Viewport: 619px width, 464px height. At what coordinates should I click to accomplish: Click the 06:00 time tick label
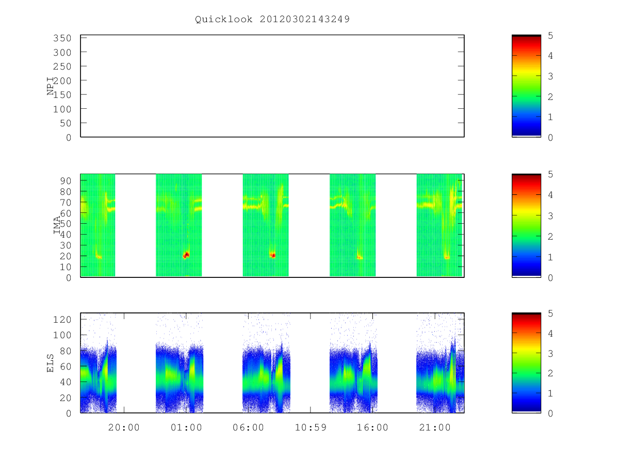pos(248,427)
